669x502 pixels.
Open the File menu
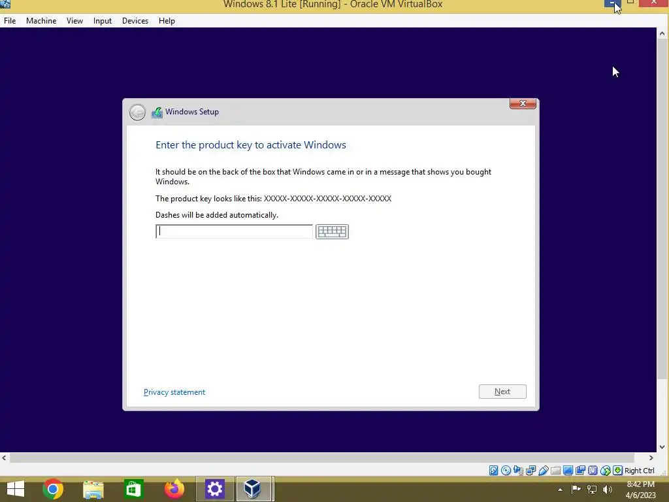click(10, 20)
